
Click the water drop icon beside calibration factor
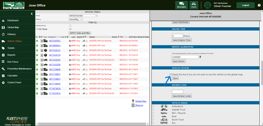point(200,57)
